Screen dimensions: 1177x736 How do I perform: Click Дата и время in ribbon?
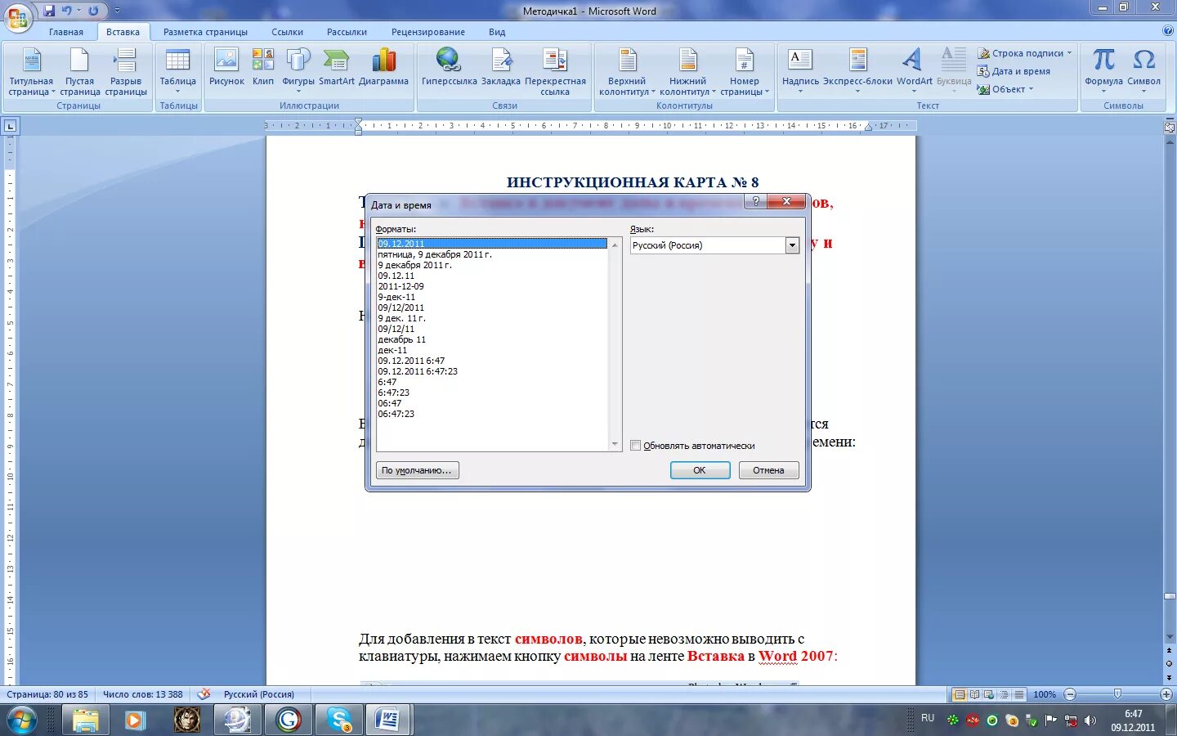[1014, 71]
